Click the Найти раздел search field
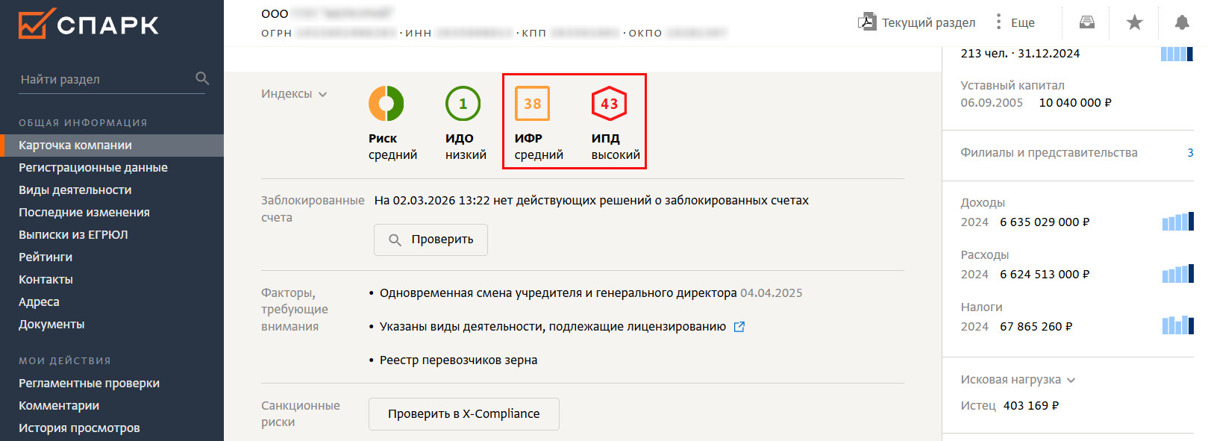Image resolution: width=1208 pixels, height=441 pixels. [104, 79]
